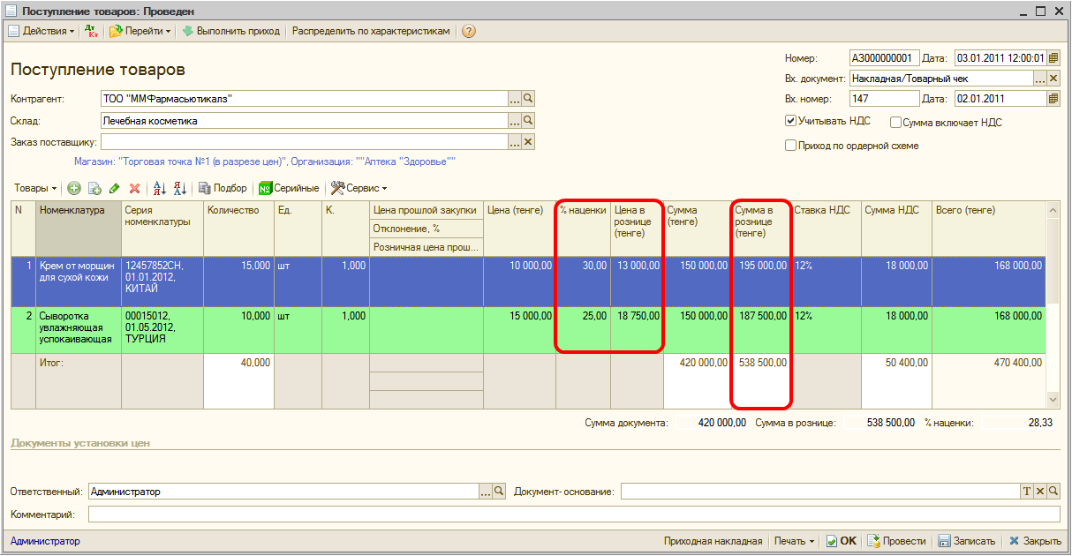Click into the Комментарий input field
The width and height of the screenshot is (1072, 556).
pyautogui.click(x=573, y=514)
